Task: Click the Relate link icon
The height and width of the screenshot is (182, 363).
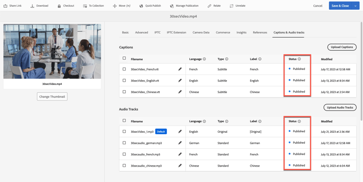Action: click(x=210, y=6)
